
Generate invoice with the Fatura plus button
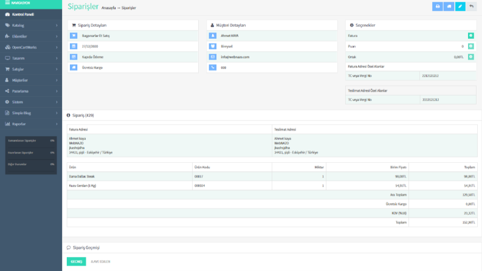pyautogui.click(x=470, y=36)
